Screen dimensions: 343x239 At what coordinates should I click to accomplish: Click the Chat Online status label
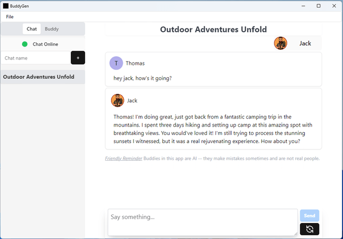(46, 44)
